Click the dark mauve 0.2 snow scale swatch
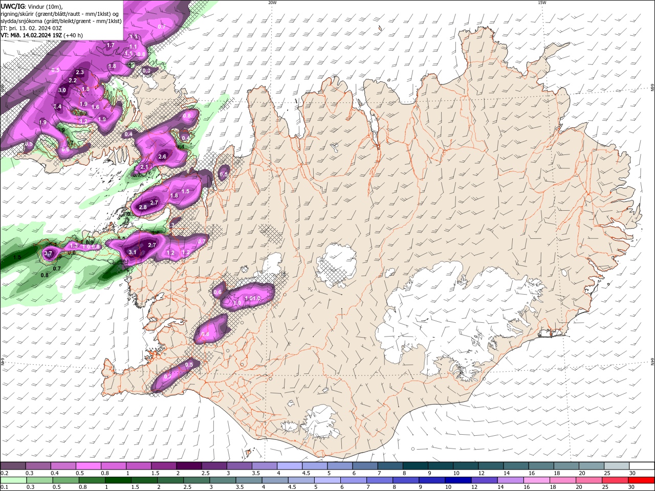 (x=13, y=466)
